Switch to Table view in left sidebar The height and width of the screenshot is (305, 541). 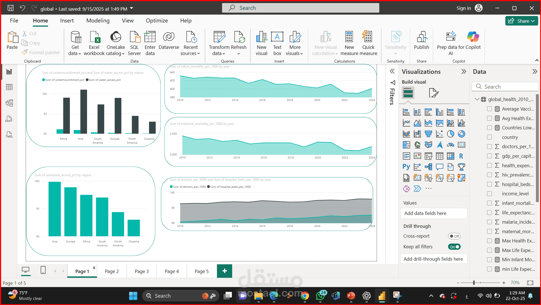(9, 87)
